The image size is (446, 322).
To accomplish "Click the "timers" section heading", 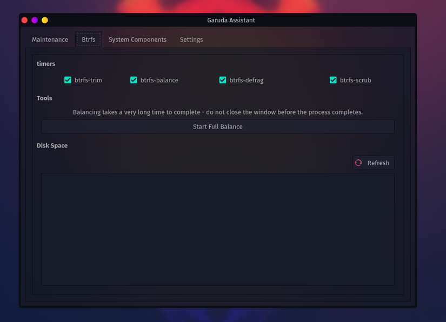I will click(x=46, y=64).
